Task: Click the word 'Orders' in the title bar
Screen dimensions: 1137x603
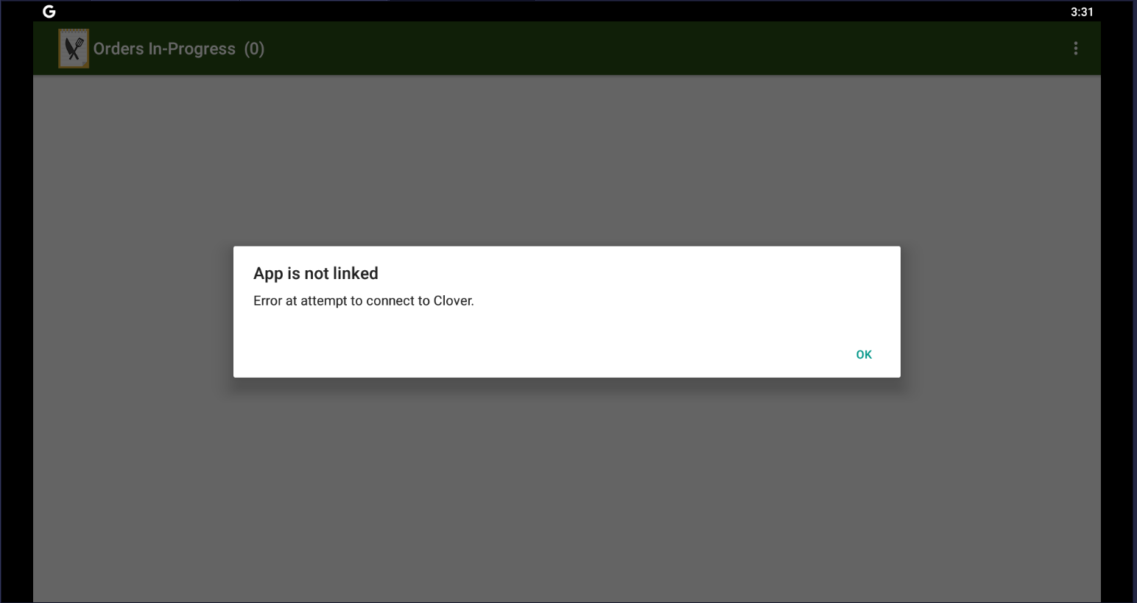Action: click(119, 49)
